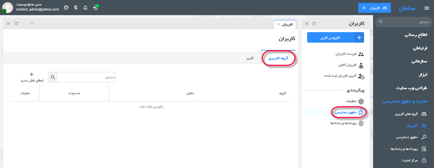The image size is (434, 168).
Task: Click the pin icon in top bar
Action: point(76,8)
